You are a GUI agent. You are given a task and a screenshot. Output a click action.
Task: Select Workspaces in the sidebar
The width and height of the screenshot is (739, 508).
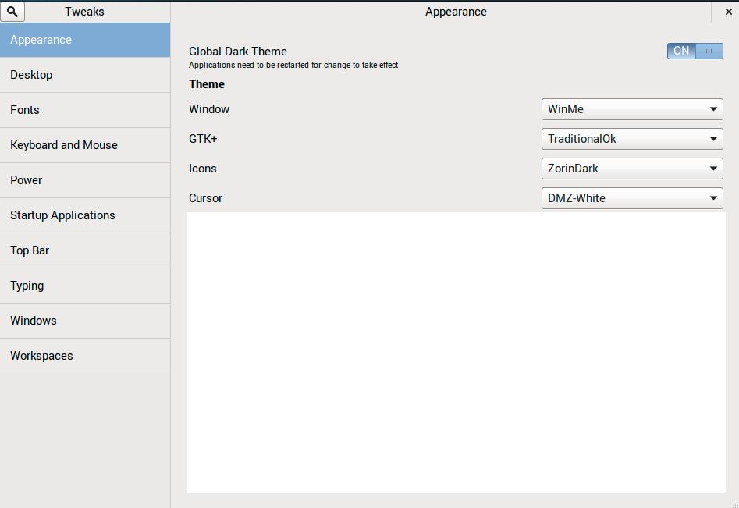pyautogui.click(x=85, y=356)
